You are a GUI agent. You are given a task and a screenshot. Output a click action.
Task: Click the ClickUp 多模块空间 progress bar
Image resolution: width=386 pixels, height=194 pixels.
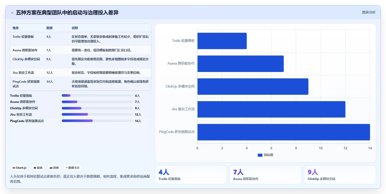coord(97,108)
